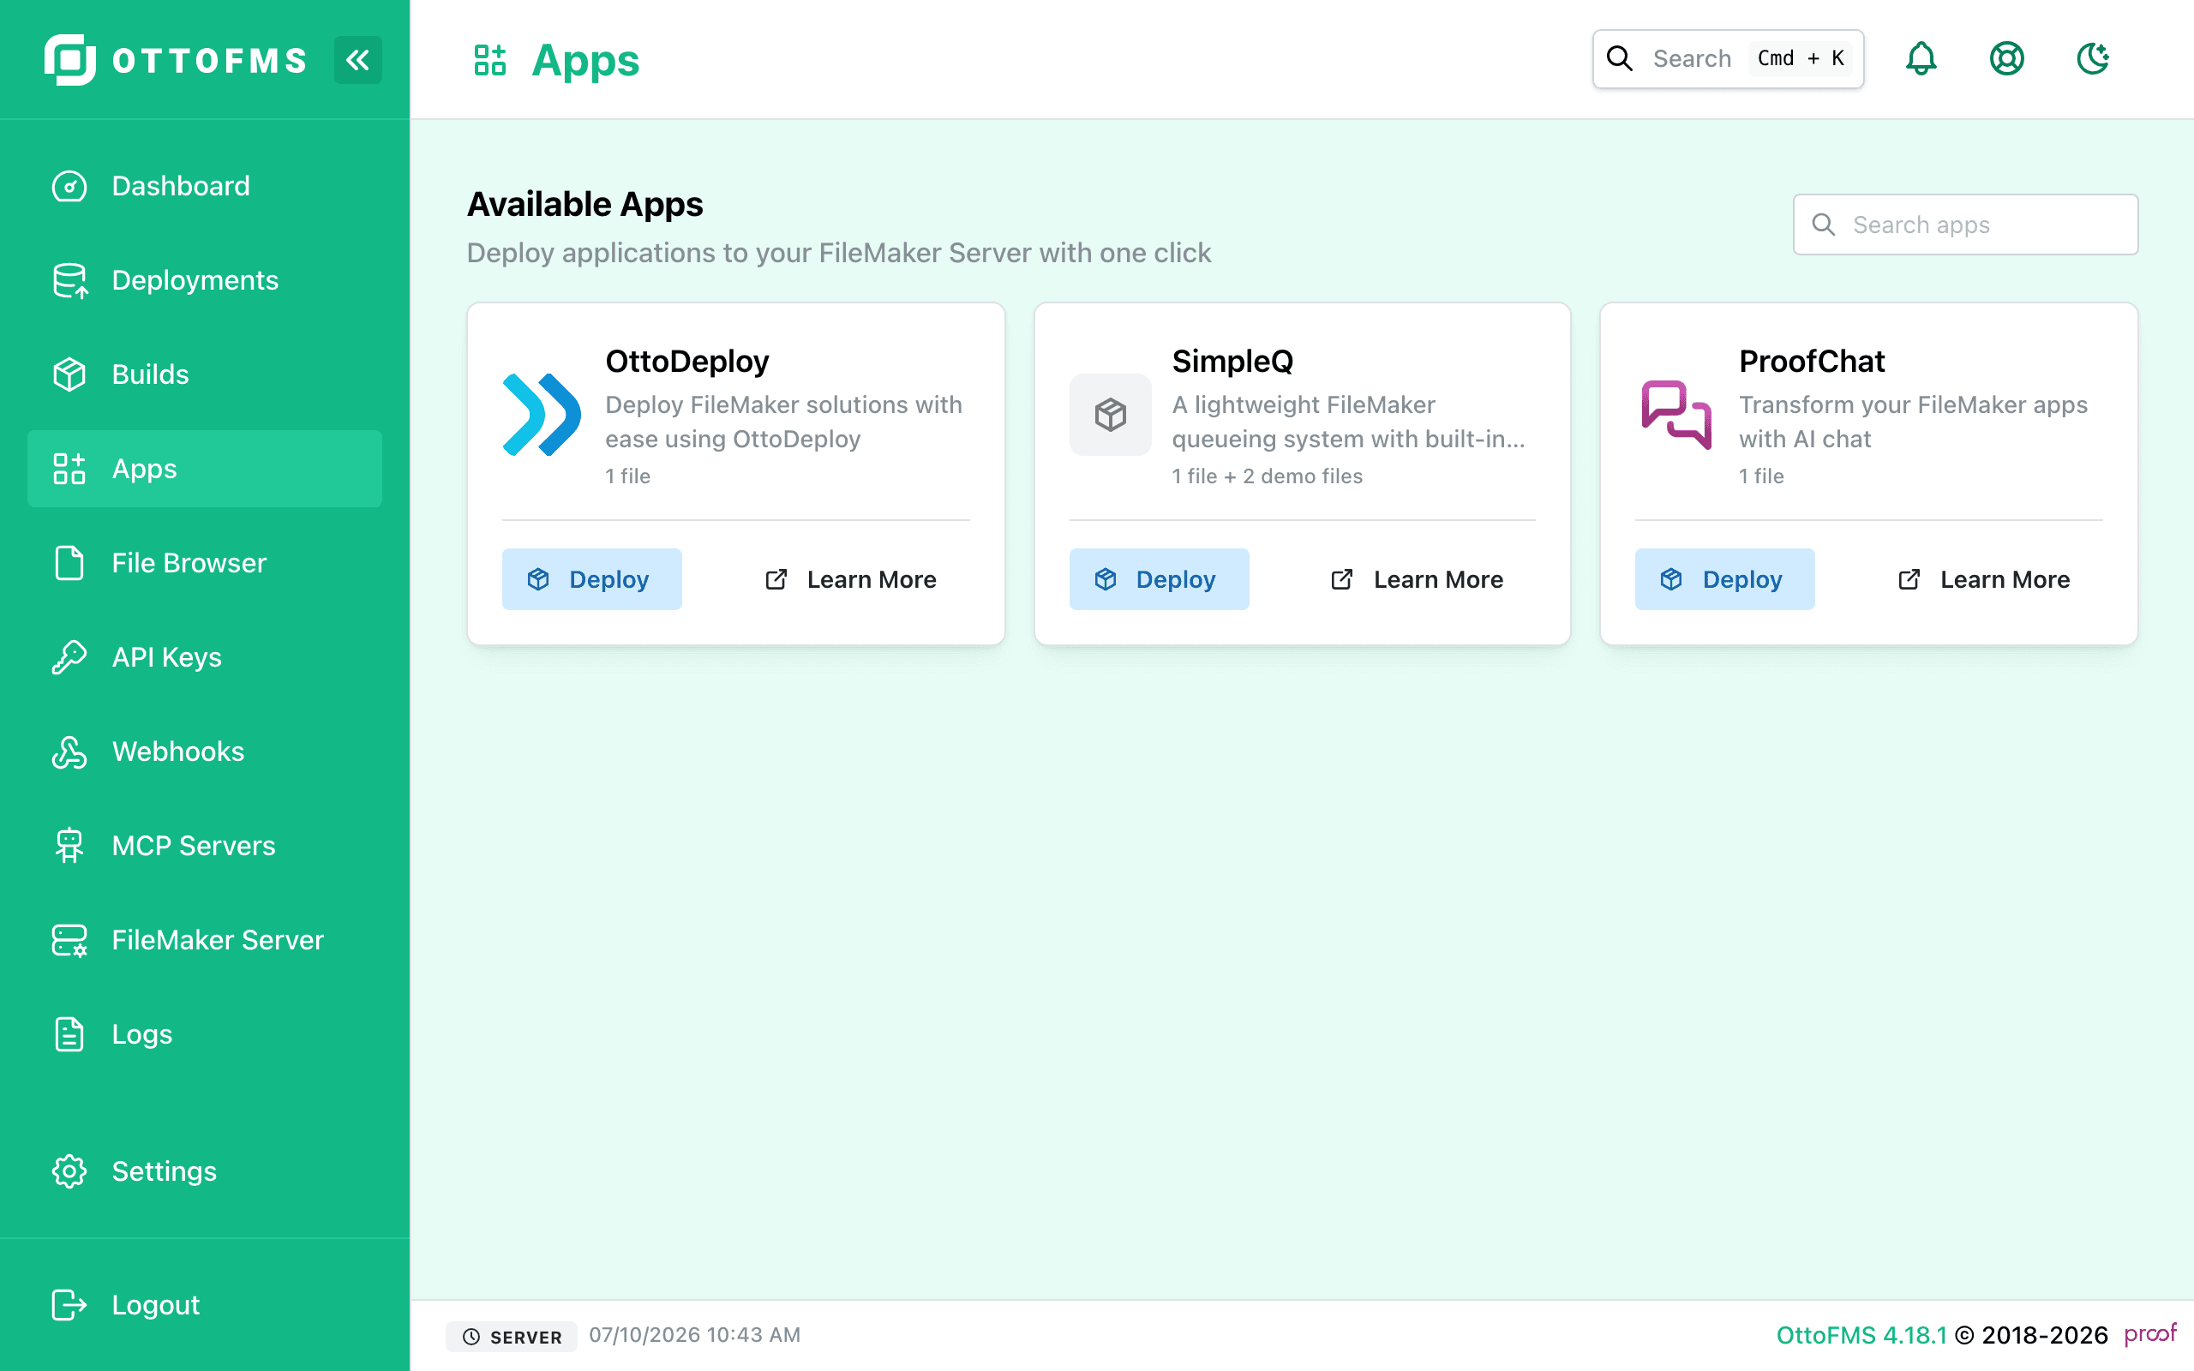Click the OttoDeploy card title
2194x1371 pixels.
(687, 361)
